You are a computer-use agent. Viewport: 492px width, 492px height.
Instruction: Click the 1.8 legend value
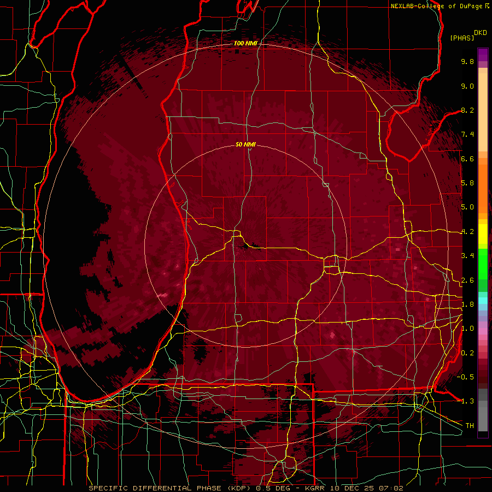coord(467,304)
